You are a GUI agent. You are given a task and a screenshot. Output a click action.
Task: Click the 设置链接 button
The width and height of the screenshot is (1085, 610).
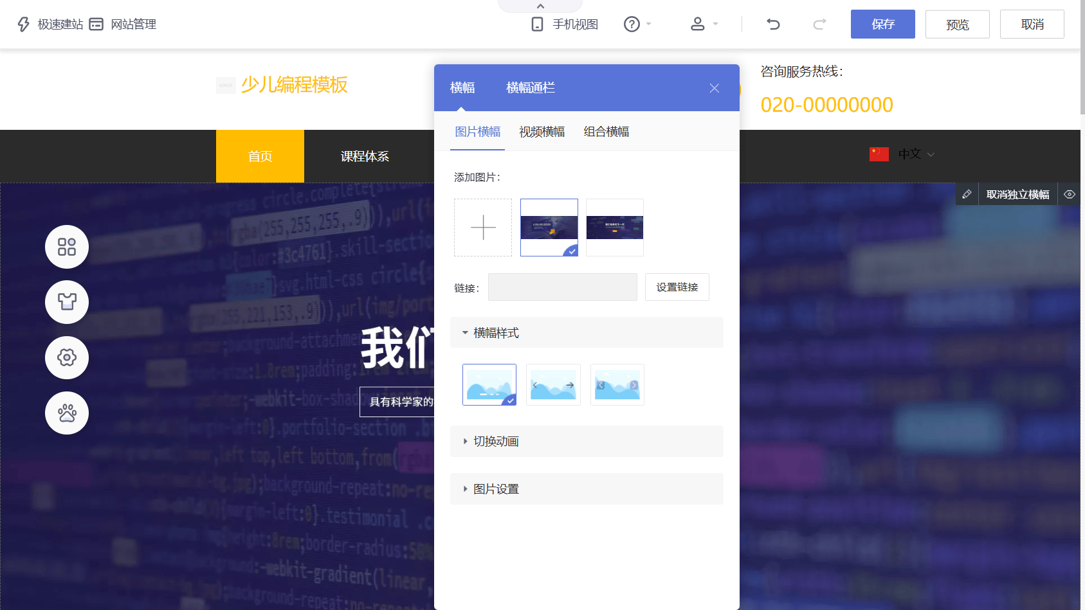click(677, 287)
